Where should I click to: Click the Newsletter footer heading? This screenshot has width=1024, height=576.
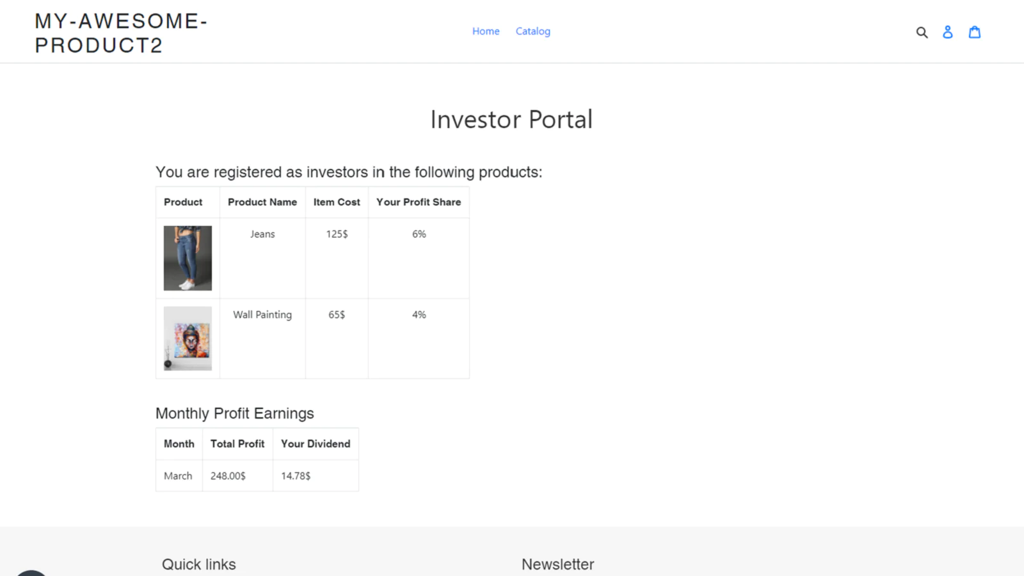pos(557,564)
